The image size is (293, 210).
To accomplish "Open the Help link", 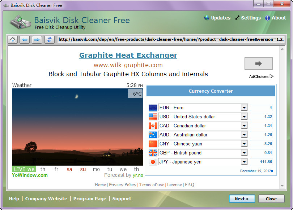I will point(14,198).
